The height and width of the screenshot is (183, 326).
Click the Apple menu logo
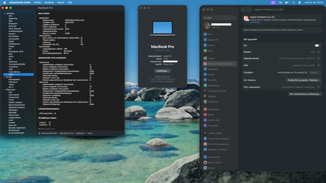tap(4, 2)
